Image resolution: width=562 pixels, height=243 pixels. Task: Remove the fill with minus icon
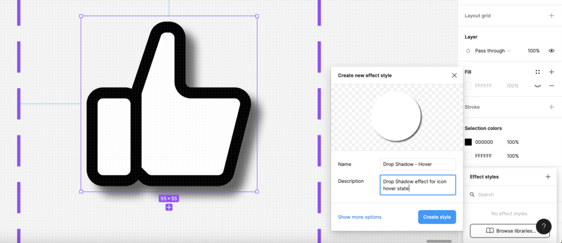click(551, 86)
